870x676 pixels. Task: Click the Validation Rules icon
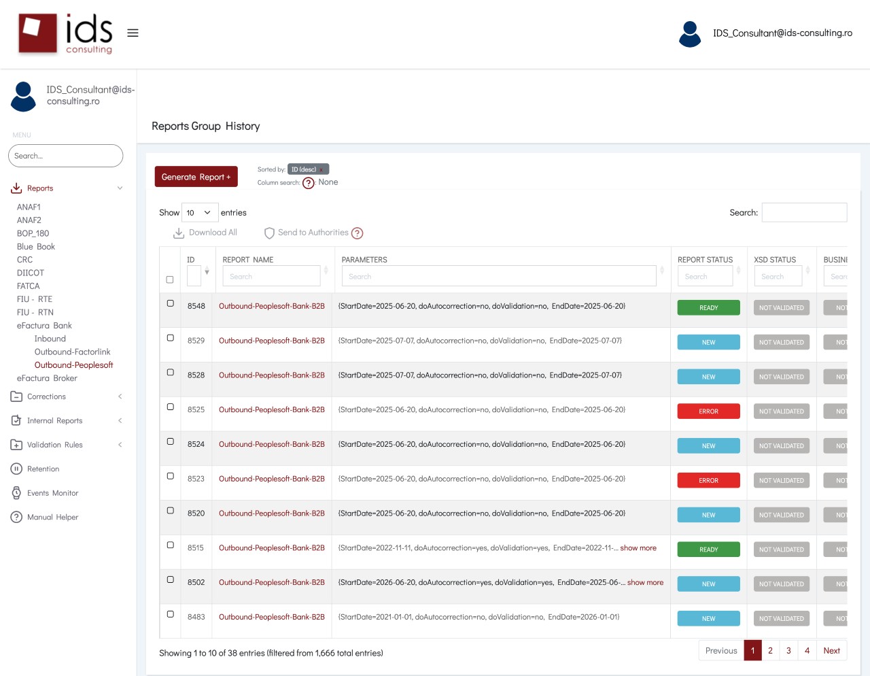(x=16, y=445)
